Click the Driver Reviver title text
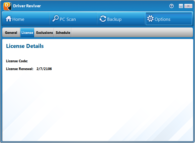This screenshot has width=195, height=143. point(27,6)
